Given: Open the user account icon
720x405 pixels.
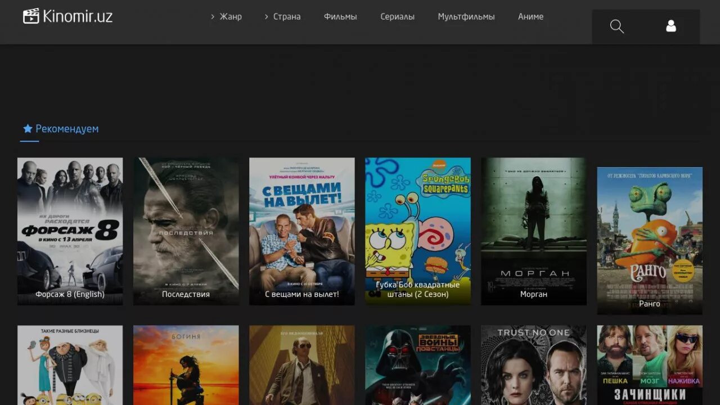Looking at the screenshot, I should pyautogui.click(x=671, y=26).
